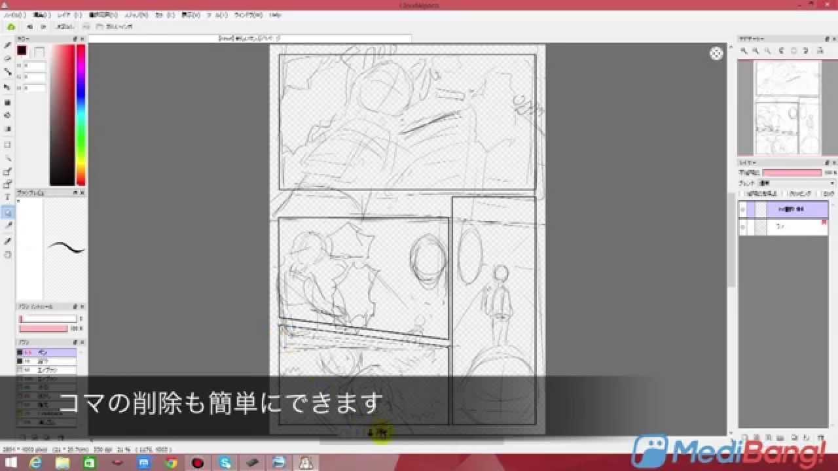The width and height of the screenshot is (838, 471).
Task: Float the Brush Preview panel undock button
Action: pyautogui.click(x=76, y=193)
